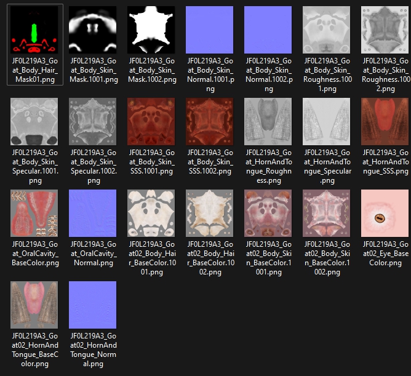
Task: Select Goat_Body_Skin_Specular.1002.png thumbnail
Action: pyautogui.click(x=93, y=122)
